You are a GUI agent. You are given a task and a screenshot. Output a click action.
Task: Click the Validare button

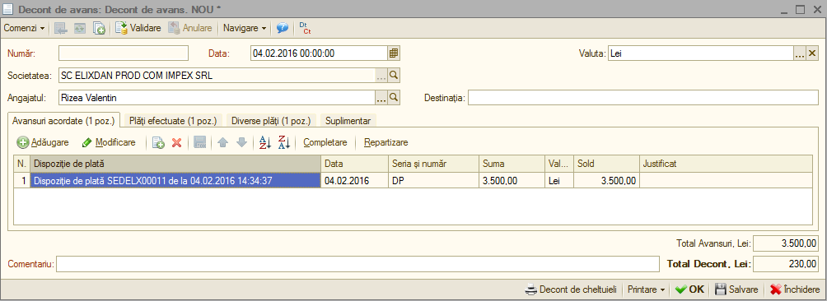(138, 28)
